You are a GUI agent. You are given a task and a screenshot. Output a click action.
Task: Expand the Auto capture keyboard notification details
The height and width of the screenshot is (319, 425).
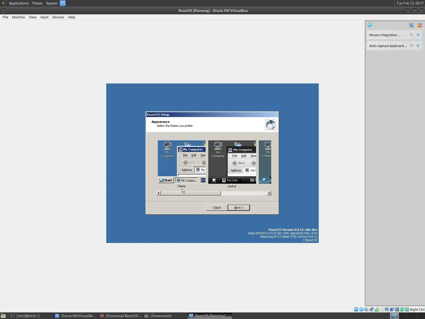(411, 46)
